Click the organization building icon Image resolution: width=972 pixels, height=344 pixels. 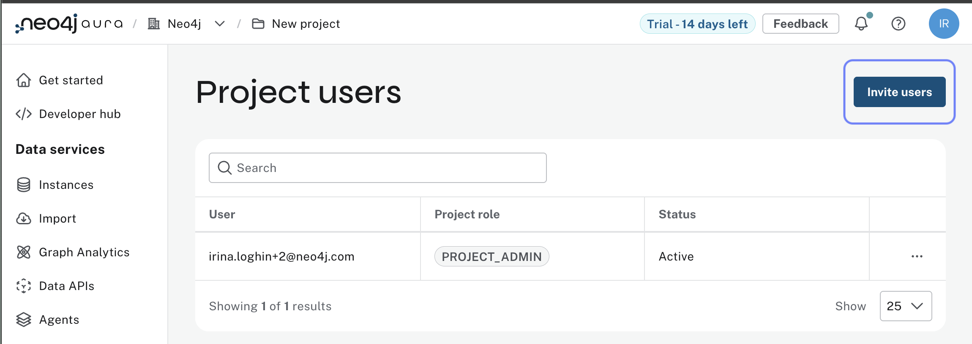coord(154,24)
